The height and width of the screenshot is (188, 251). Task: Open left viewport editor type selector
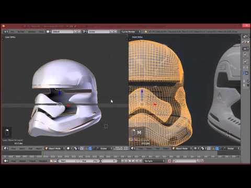point(6,148)
